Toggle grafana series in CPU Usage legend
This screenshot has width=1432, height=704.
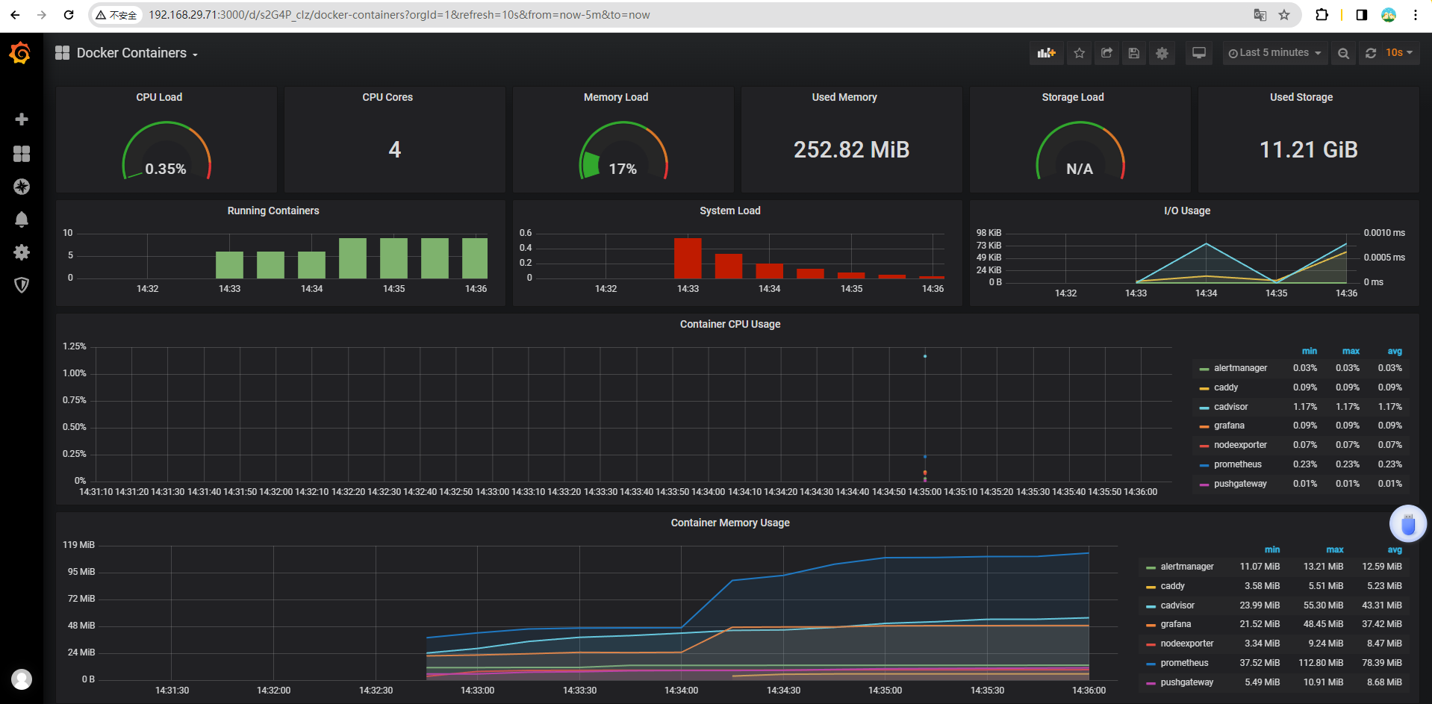1229,426
